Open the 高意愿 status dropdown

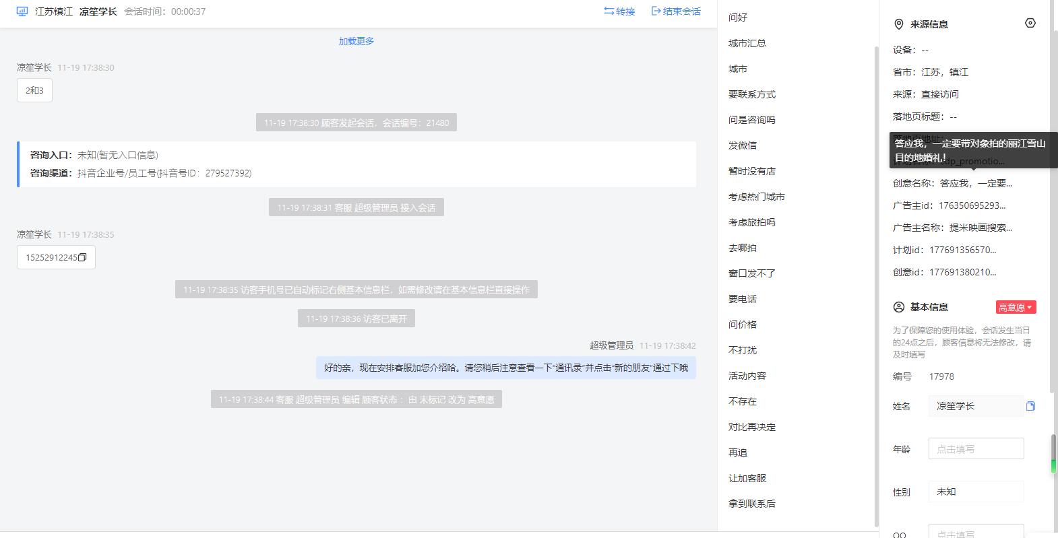[x=1016, y=307]
